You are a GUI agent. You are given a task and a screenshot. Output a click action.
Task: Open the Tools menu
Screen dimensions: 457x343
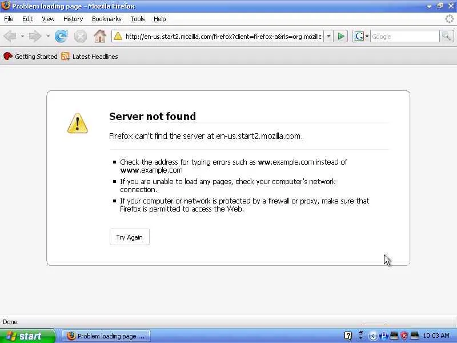pos(138,19)
